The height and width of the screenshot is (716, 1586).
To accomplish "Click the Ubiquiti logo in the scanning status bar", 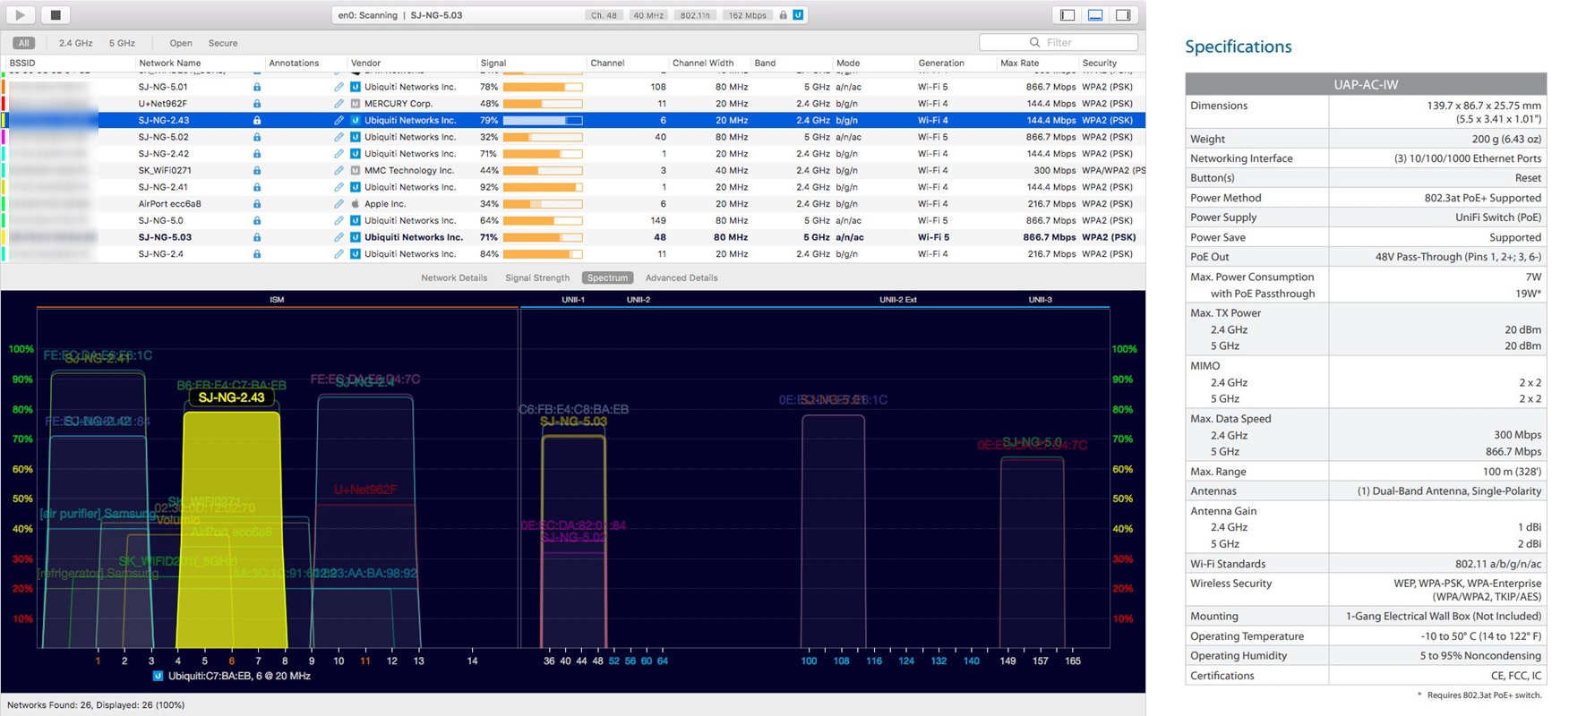I will point(798,15).
